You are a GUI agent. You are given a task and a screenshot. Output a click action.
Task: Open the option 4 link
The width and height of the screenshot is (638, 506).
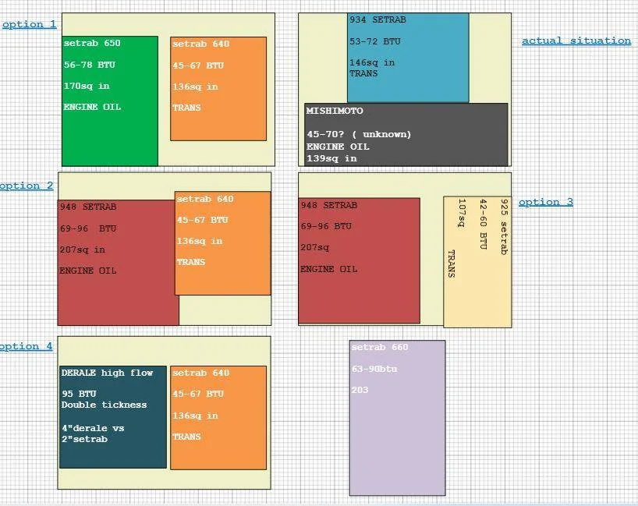point(26,346)
